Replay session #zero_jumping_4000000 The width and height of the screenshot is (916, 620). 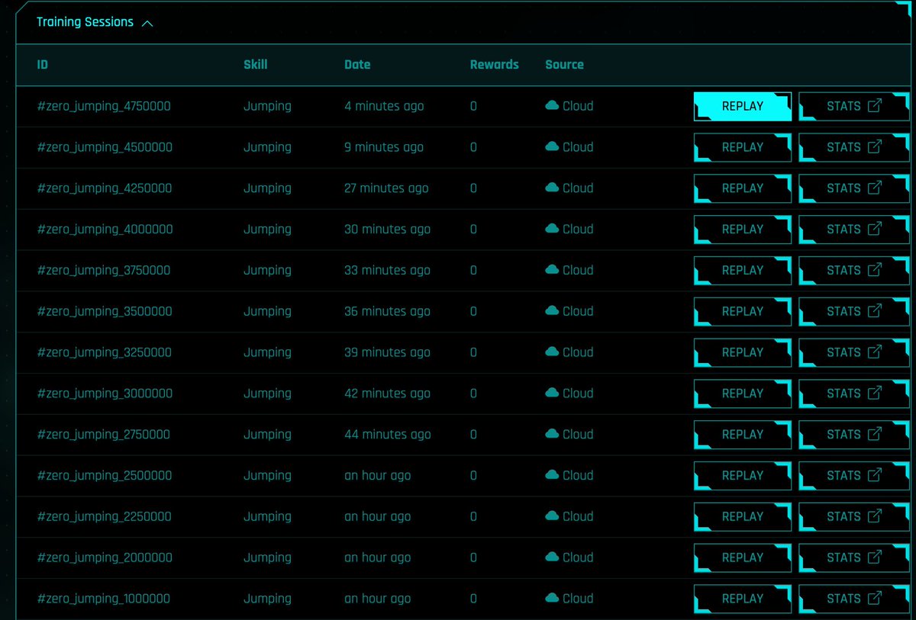pyautogui.click(x=742, y=230)
